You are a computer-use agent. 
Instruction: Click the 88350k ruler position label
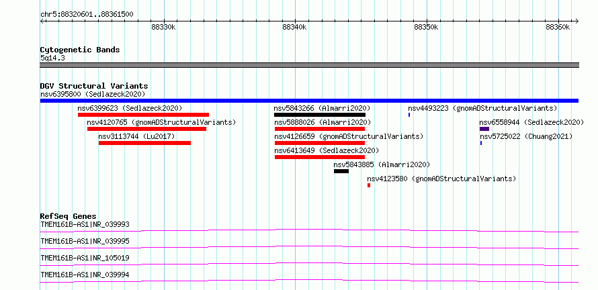point(426,27)
